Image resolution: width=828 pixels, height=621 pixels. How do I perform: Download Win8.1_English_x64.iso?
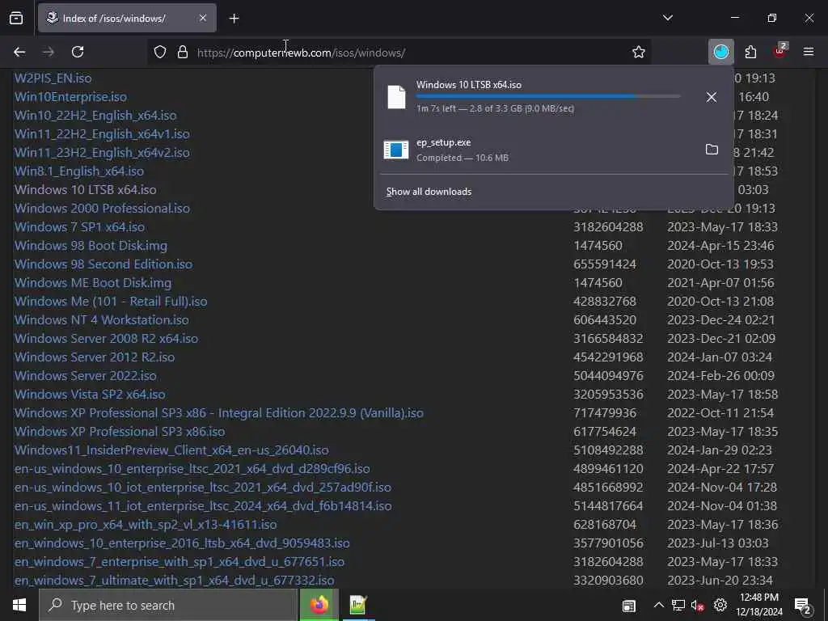(x=78, y=171)
